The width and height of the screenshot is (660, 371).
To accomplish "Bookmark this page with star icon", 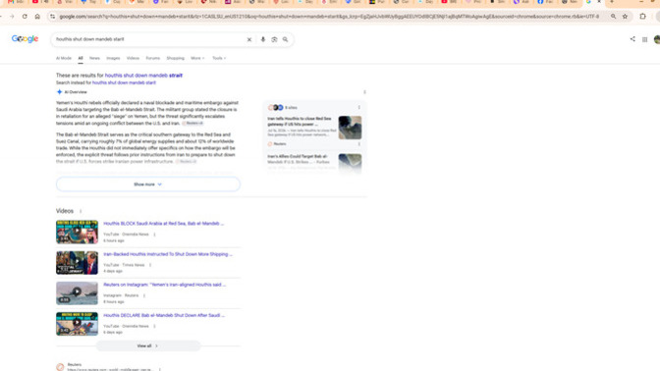I will pos(625,17).
